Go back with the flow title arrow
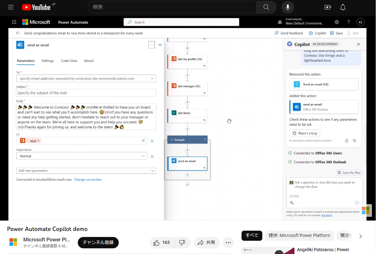This screenshot has height=254, width=376. click(x=18, y=33)
